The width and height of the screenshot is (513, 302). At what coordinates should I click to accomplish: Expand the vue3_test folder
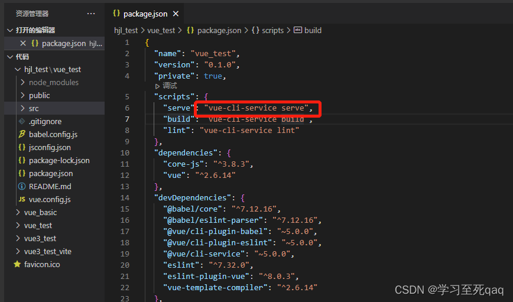(x=18, y=238)
